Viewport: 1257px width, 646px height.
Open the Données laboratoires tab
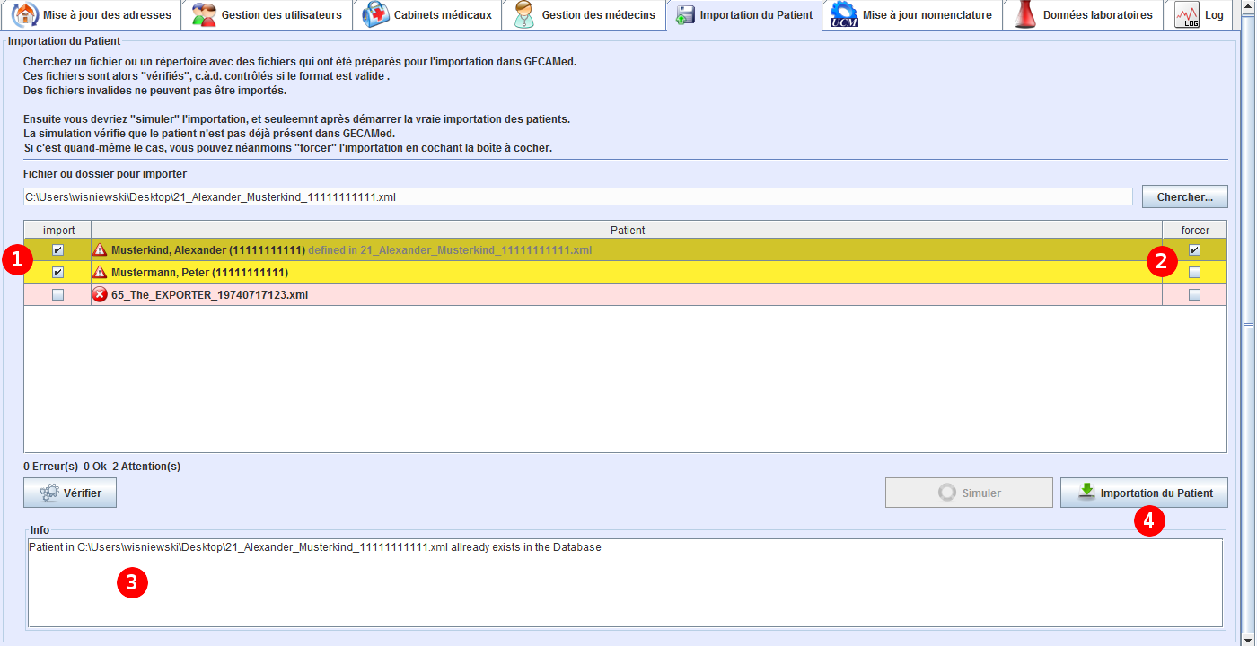(1097, 15)
